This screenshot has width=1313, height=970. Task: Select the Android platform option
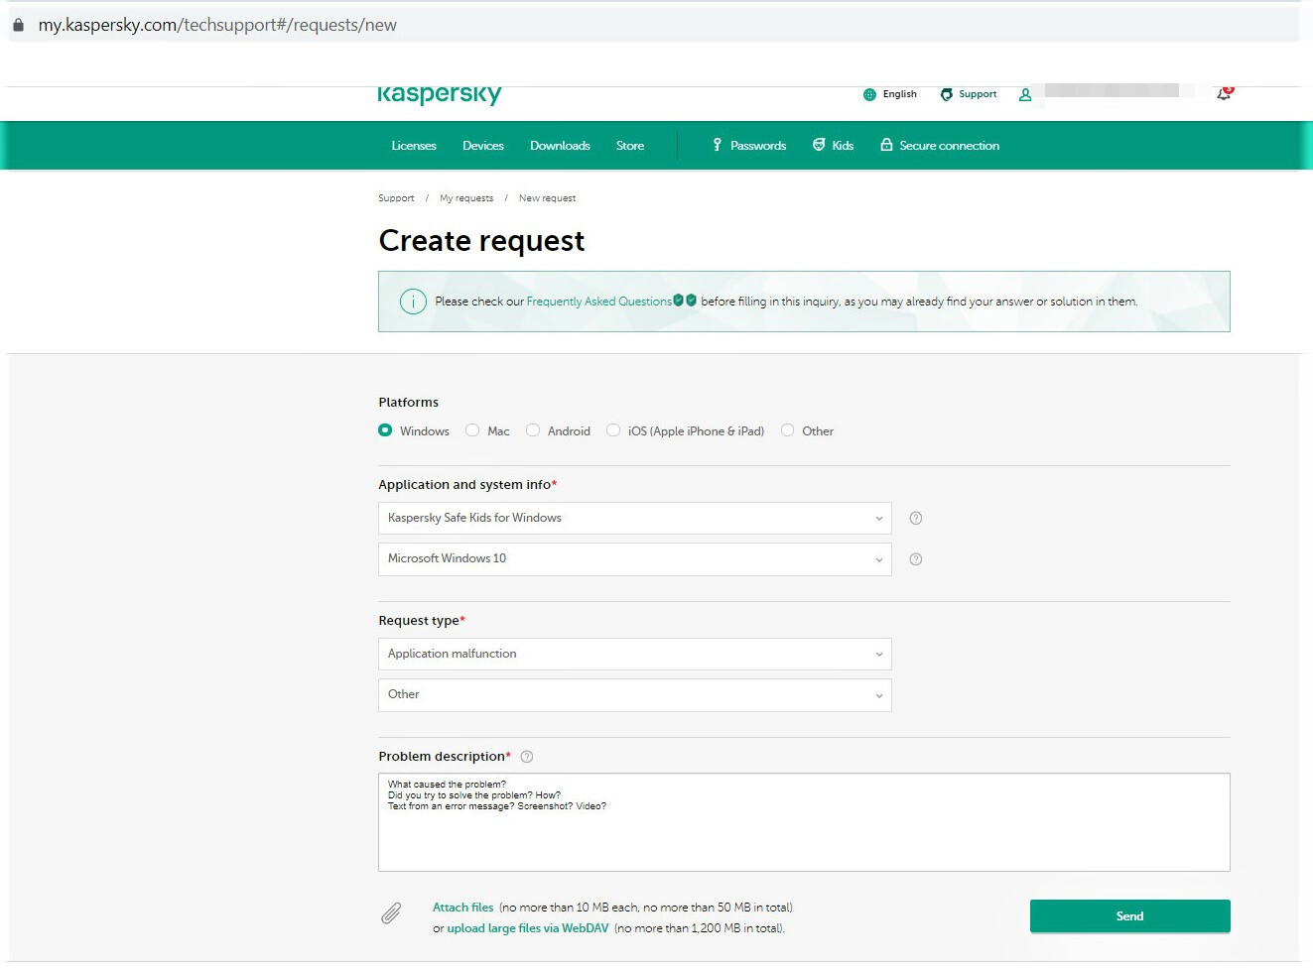(x=534, y=430)
